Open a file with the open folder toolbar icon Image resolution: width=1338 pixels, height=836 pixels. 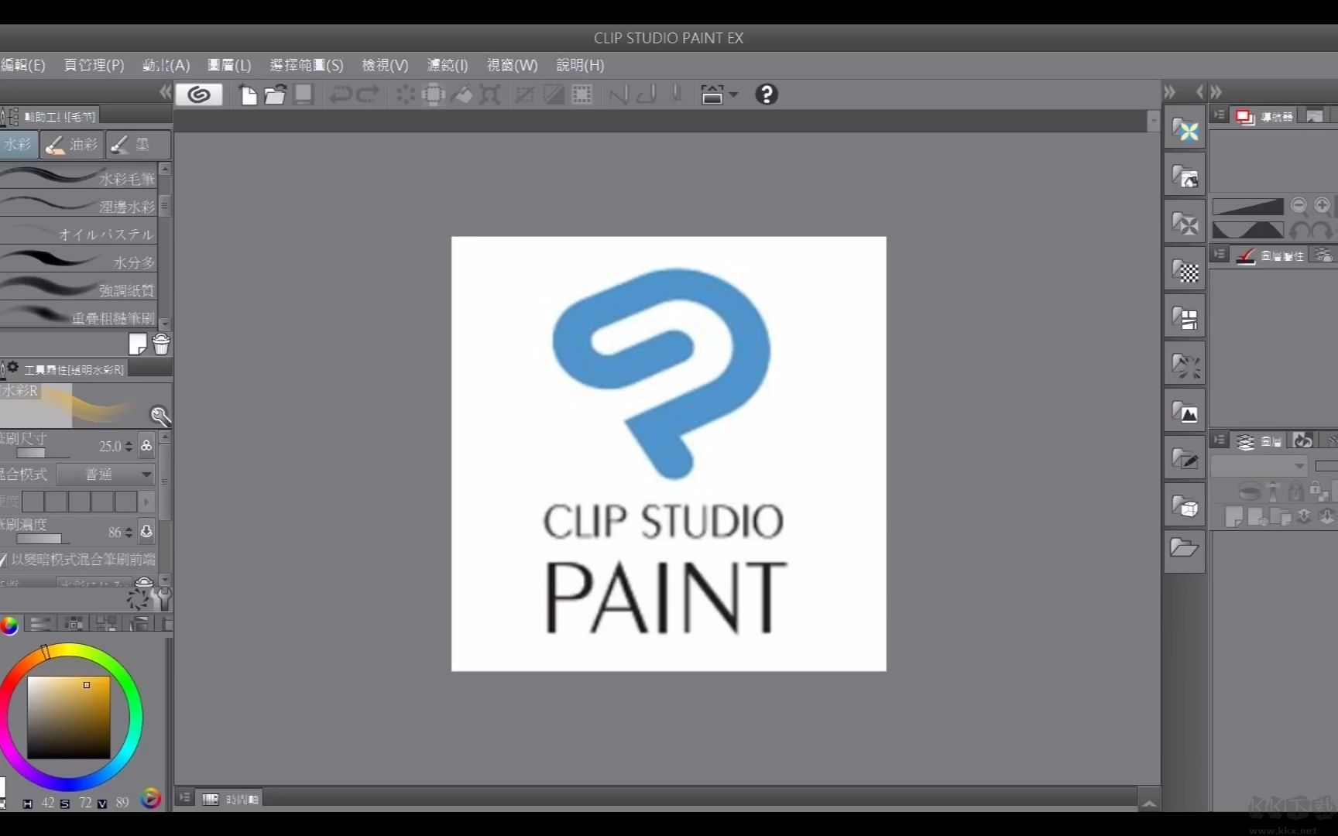pyautogui.click(x=276, y=94)
